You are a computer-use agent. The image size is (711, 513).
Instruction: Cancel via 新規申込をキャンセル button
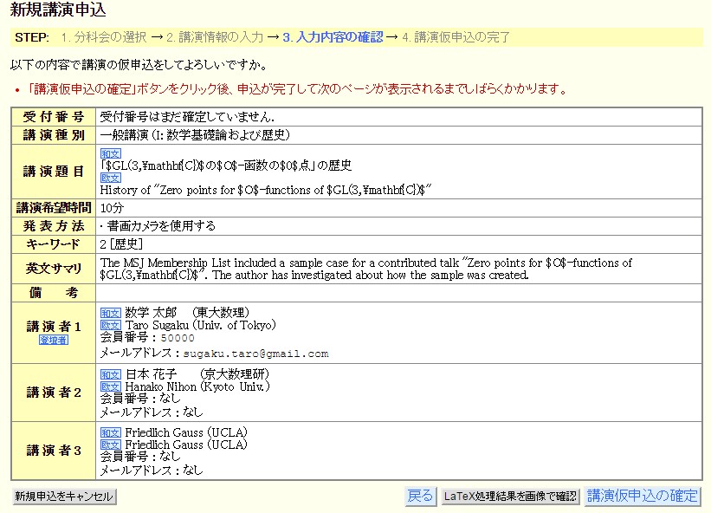(x=64, y=497)
